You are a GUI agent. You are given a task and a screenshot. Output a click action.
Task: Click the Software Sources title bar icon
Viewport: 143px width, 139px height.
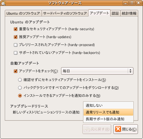pyautogui.click(x=3, y=3)
